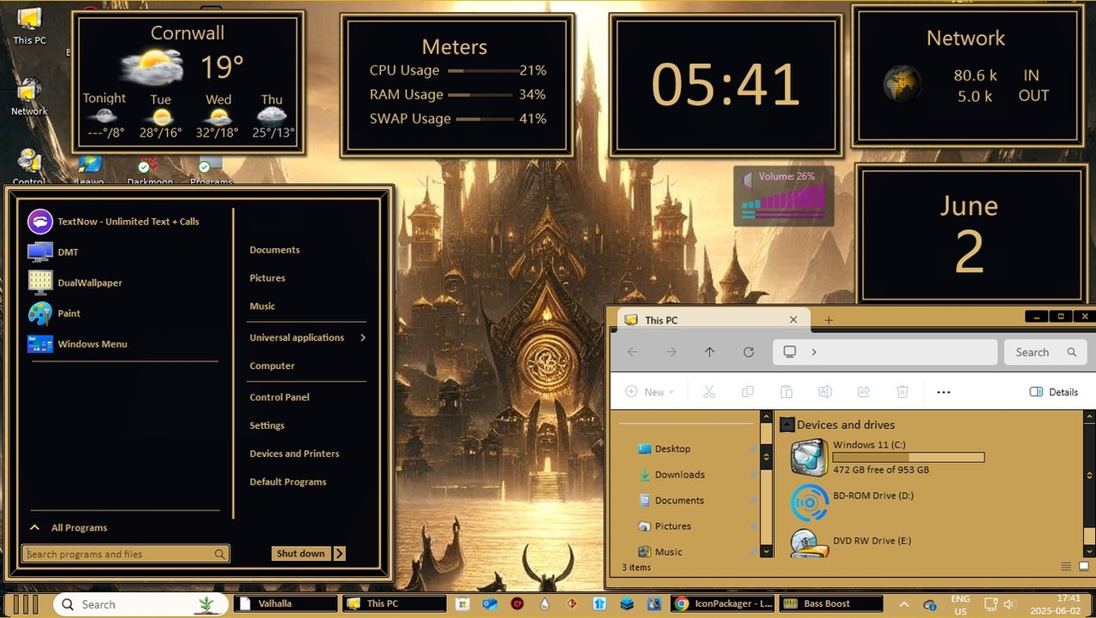Viewport: 1096px width, 618px height.
Task: Launch Paint from start menu
Action: 54,313
